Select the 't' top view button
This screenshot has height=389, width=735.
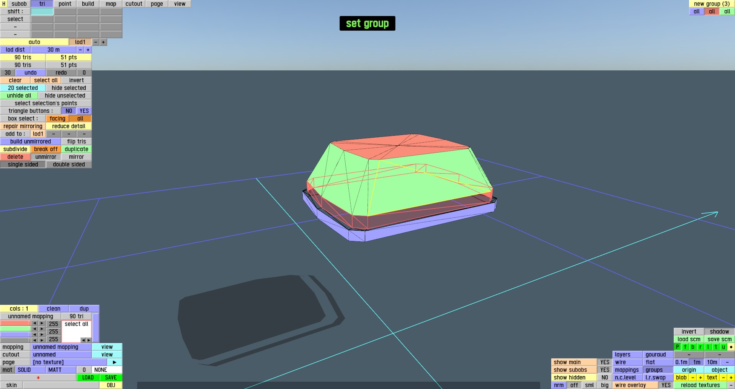click(x=716, y=347)
